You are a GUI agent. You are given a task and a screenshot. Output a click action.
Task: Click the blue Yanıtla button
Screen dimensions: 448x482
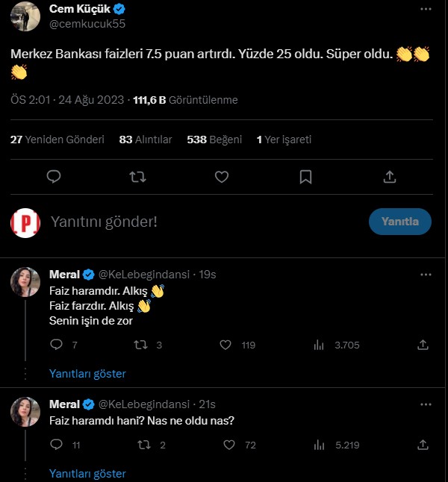(x=399, y=222)
